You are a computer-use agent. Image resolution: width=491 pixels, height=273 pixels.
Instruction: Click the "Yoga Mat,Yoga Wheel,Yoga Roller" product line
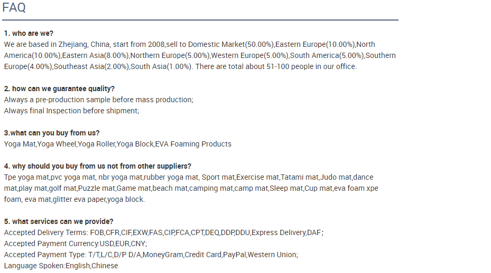pos(118,144)
